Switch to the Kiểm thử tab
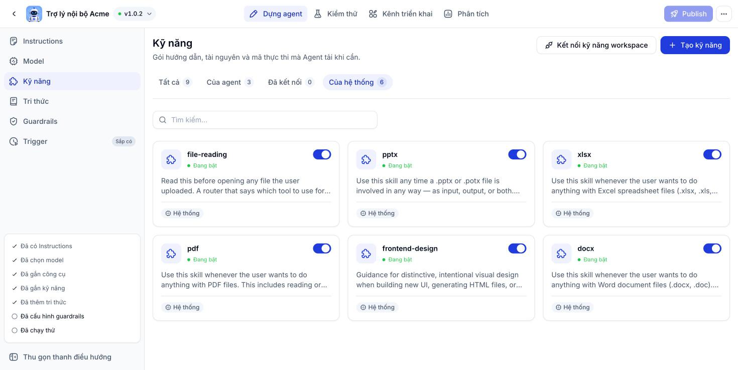 click(x=335, y=14)
